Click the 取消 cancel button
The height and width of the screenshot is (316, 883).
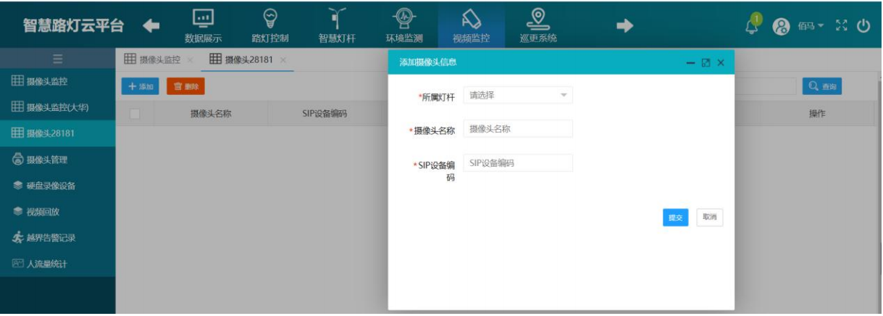click(x=709, y=217)
